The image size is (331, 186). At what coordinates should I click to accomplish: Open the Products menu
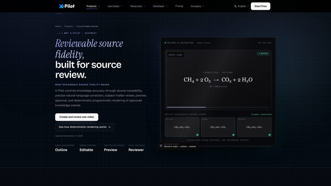coord(93,6)
